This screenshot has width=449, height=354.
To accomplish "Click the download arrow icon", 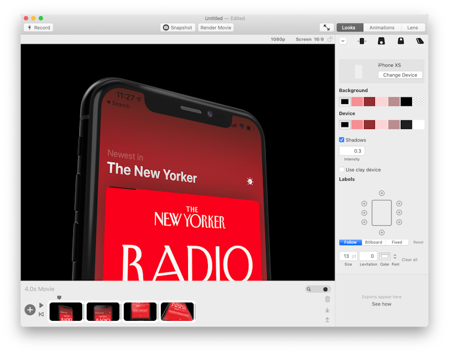I will point(327,310).
